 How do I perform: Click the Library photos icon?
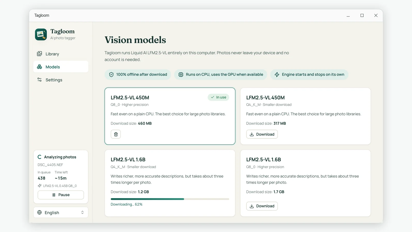click(x=39, y=54)
